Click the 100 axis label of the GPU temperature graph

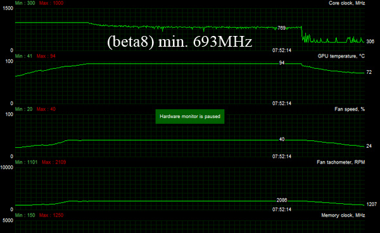(x=9, y=61)
